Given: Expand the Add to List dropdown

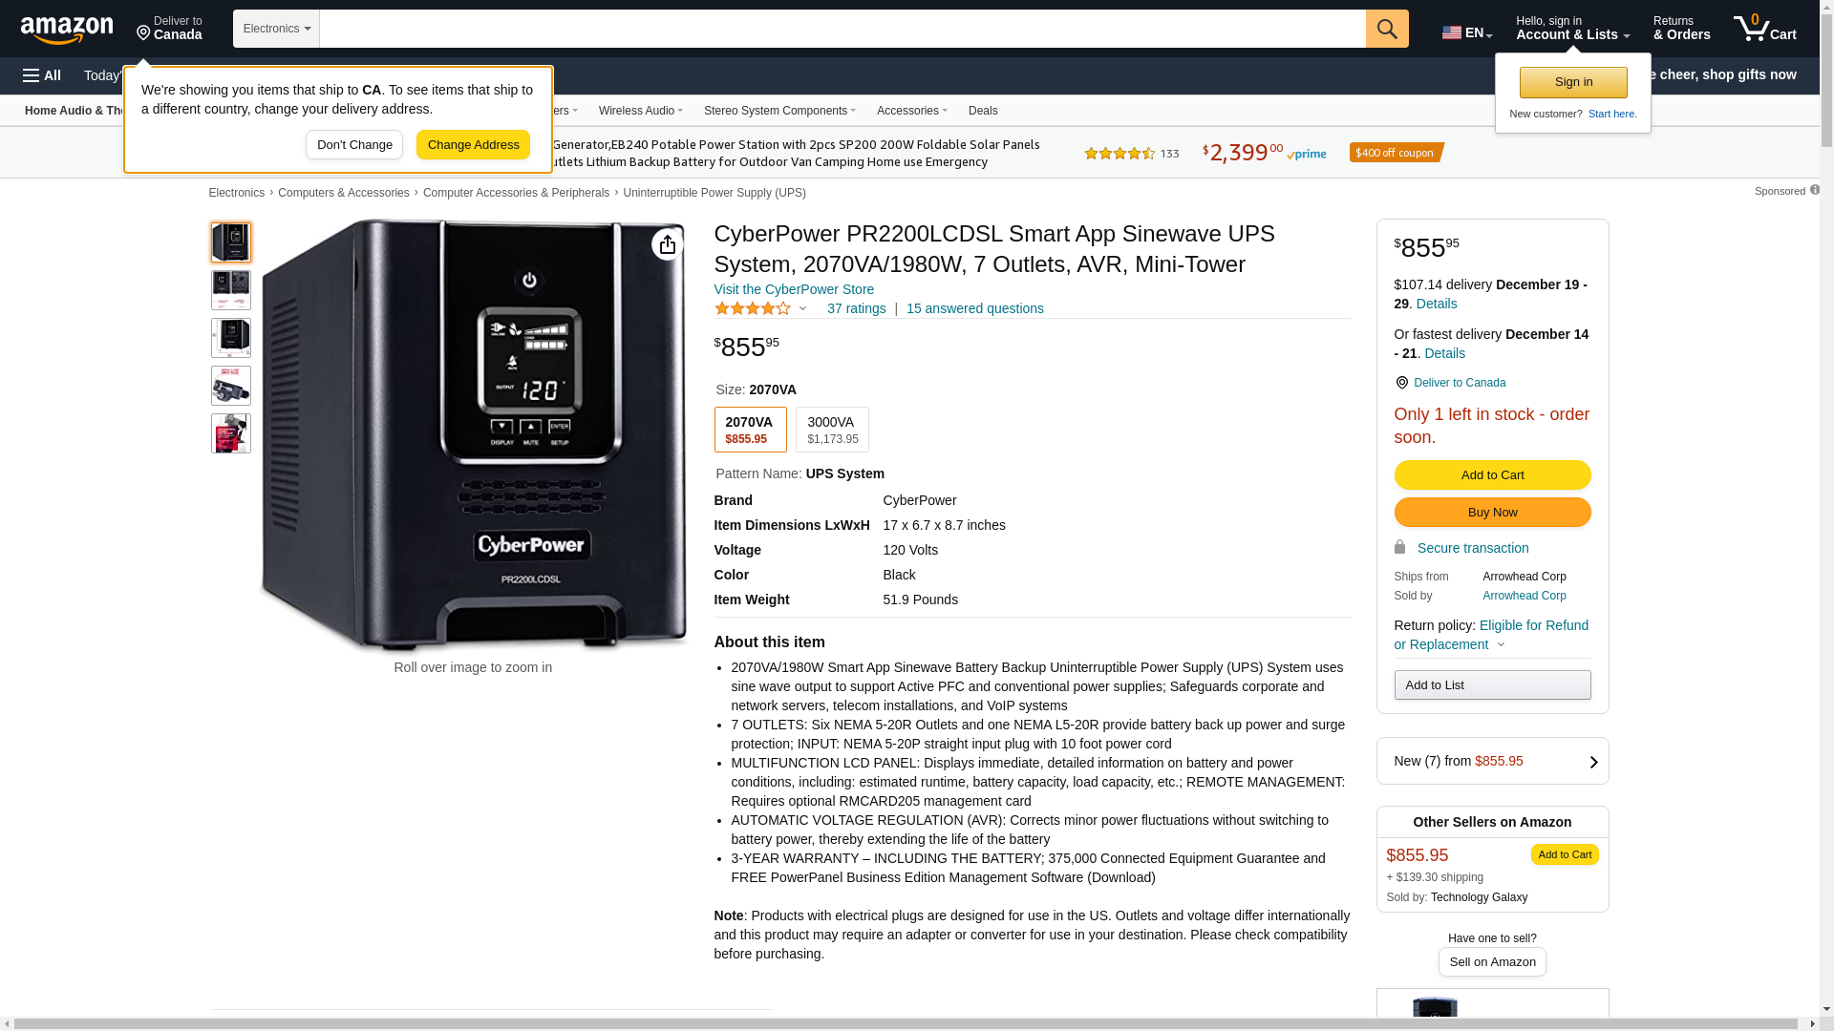Looking at the screenshot, I should 1492,685.
